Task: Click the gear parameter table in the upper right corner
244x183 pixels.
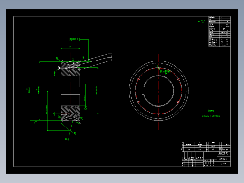Action: point(220,31)
